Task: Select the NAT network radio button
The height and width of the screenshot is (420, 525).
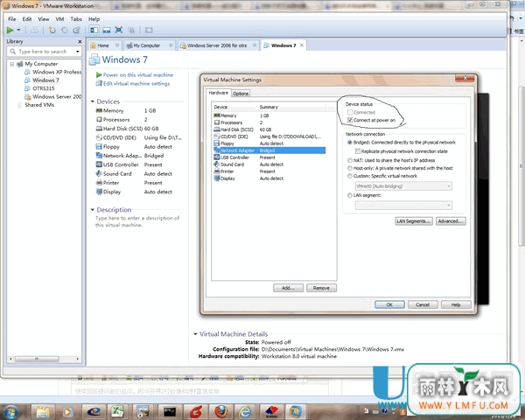Action: (x=350, y=160)
